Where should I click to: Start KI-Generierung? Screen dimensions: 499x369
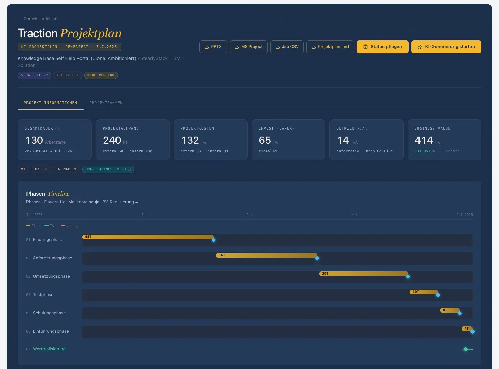click(446, 47)
